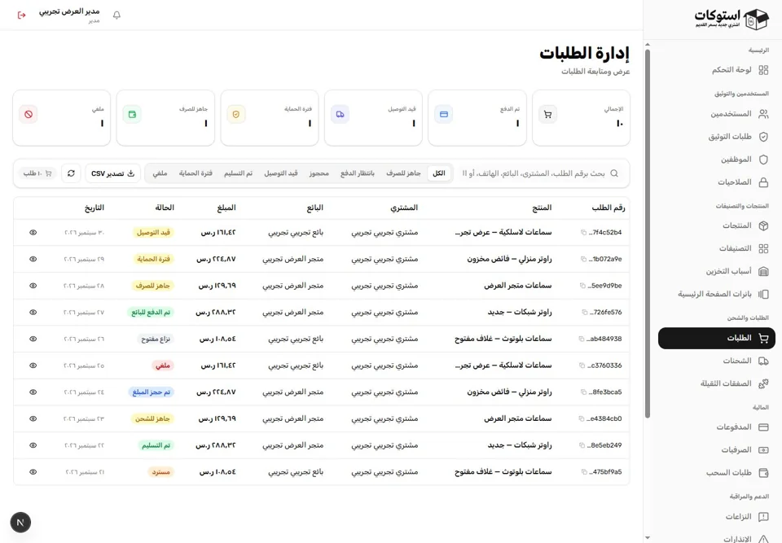The width and height of the screenshot is (782, 543).
Task: Click the sidebar vertical scrollbar
Action: [x=648, y=234]
